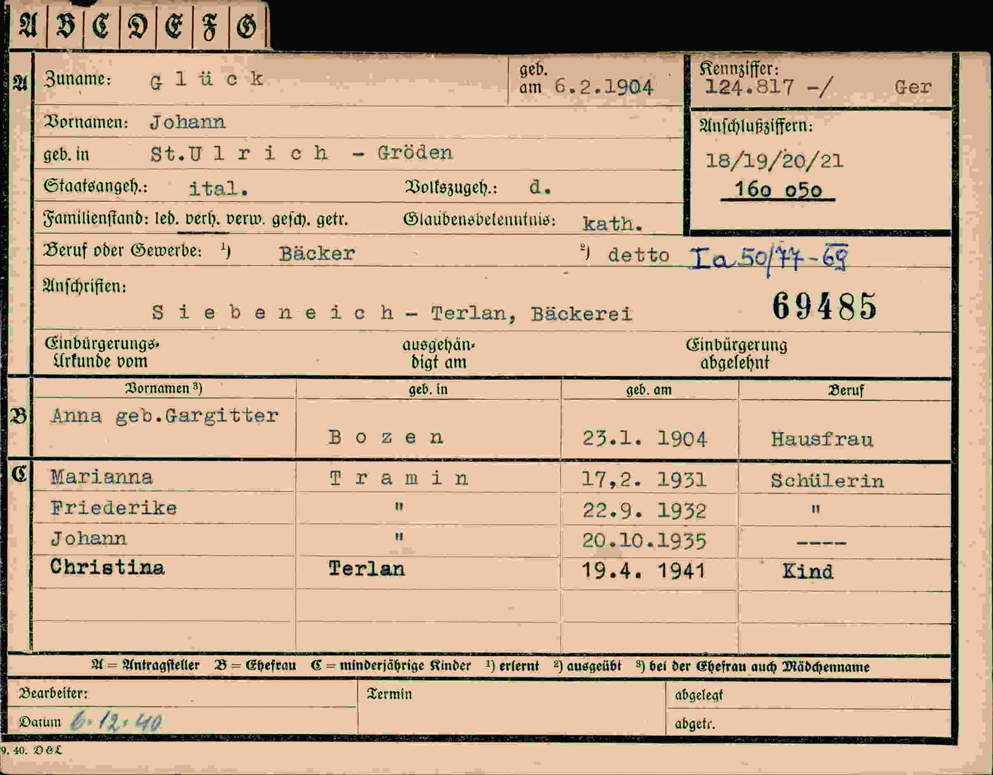Select index tab letter B
Image resolution: width=993 pixels, height=775 pixels.
(x=66, y=26)
